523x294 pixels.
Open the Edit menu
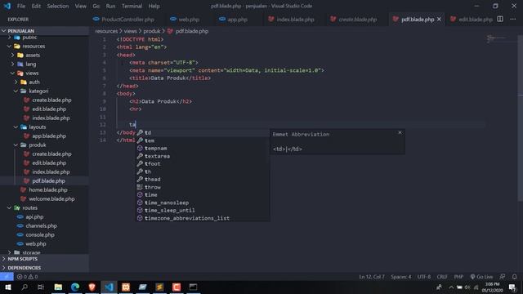pos(36,6)
